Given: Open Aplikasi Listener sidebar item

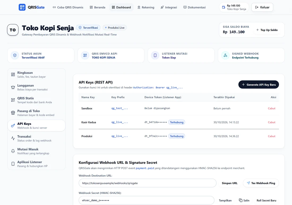Looking at the screenshot, I should click(37, 164).
